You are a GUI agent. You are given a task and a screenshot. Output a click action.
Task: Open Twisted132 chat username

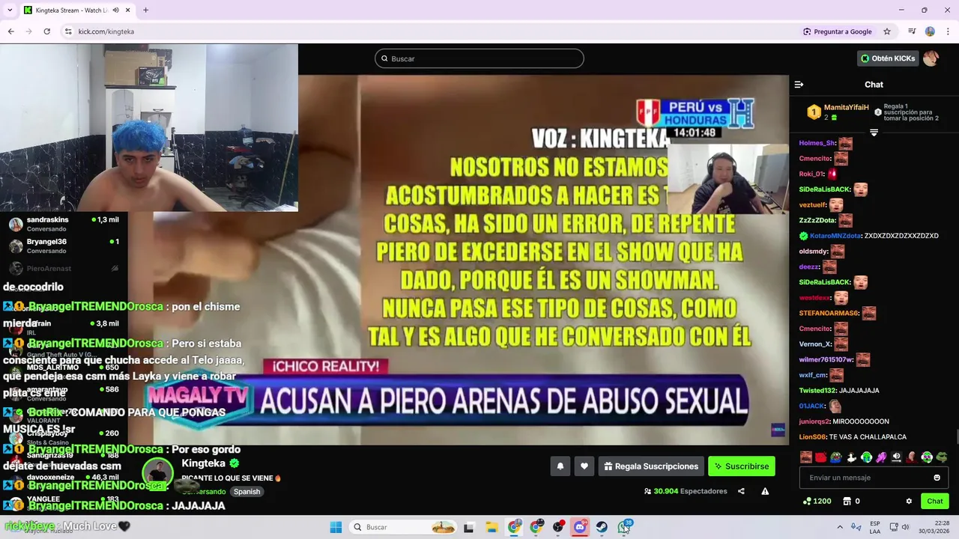818,391
